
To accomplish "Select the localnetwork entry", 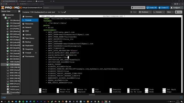I will [x=15, y=87].
